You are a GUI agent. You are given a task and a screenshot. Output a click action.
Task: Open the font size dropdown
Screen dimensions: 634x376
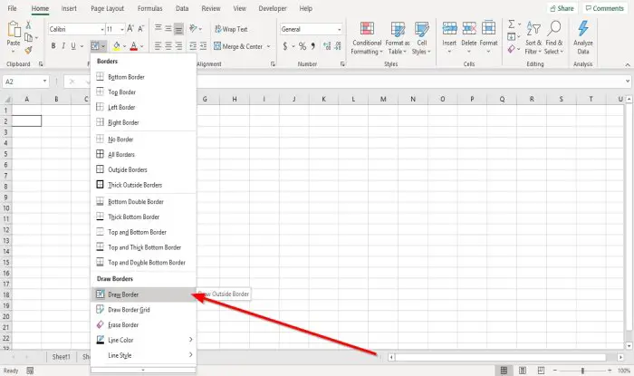tap(122, 29)
